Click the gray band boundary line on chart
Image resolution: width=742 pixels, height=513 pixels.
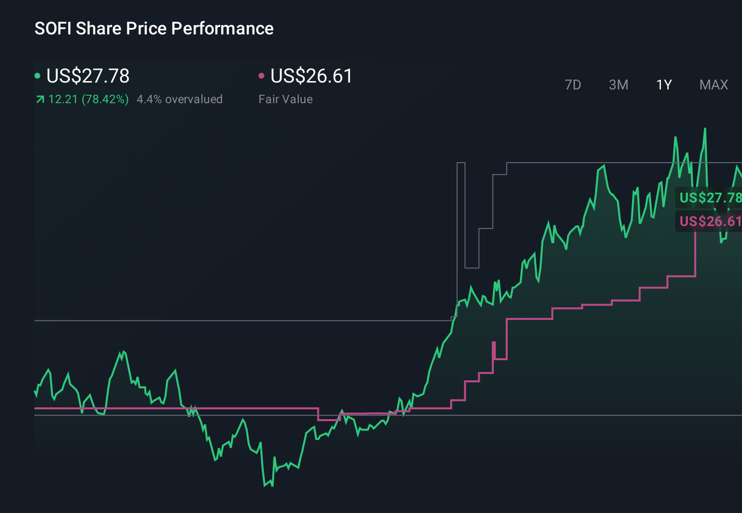tap(246, 321)
